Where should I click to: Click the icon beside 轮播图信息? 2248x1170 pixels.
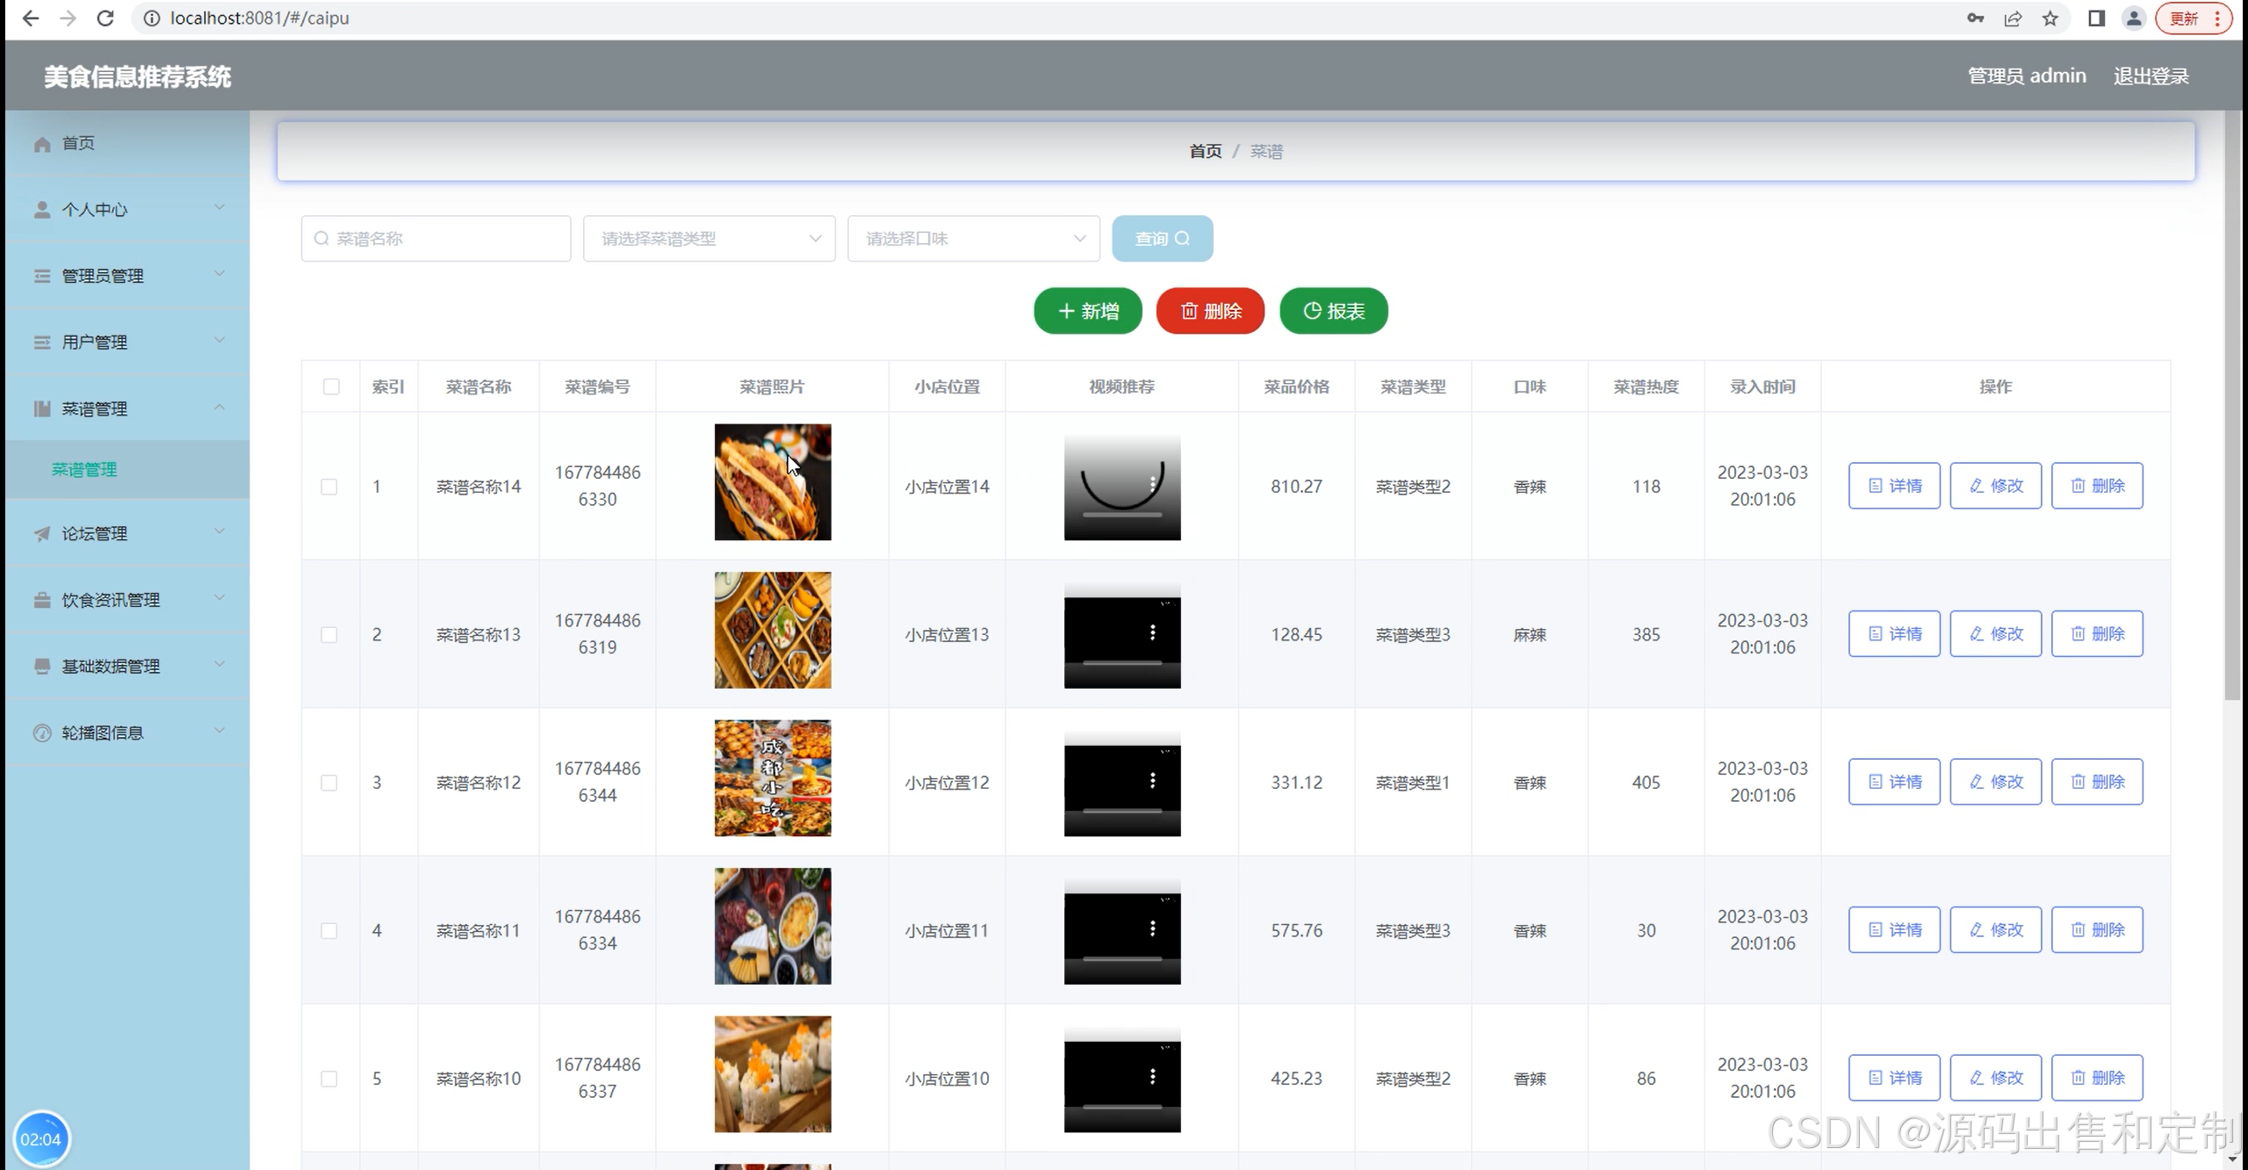point(41,733)
